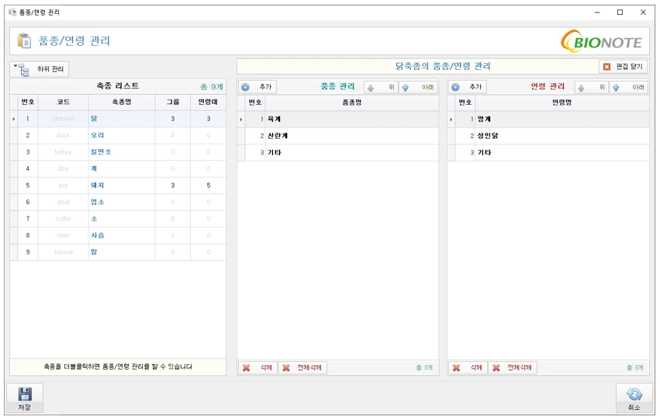660x420 pixels.
Task: Select the 소 species row
Action: click(x=118, y=219)
